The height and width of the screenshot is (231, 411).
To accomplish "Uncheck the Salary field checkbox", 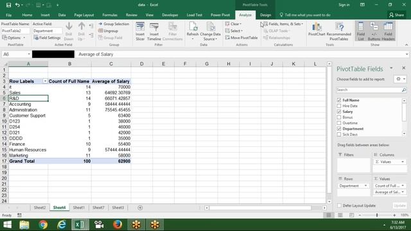I will coord(339,112).
